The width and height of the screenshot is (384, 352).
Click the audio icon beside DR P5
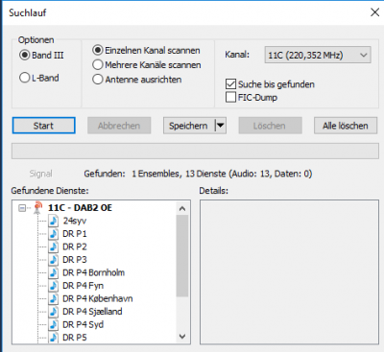pyautogui.click(x=54, y=338)
